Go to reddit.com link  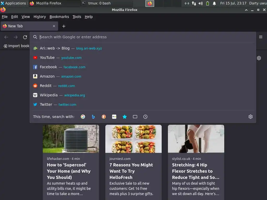(66, 86)
